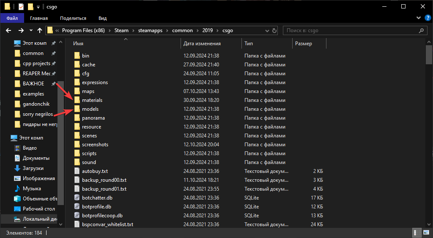Select the models folder
Screen dimensions: 433x238
(90, 109)
